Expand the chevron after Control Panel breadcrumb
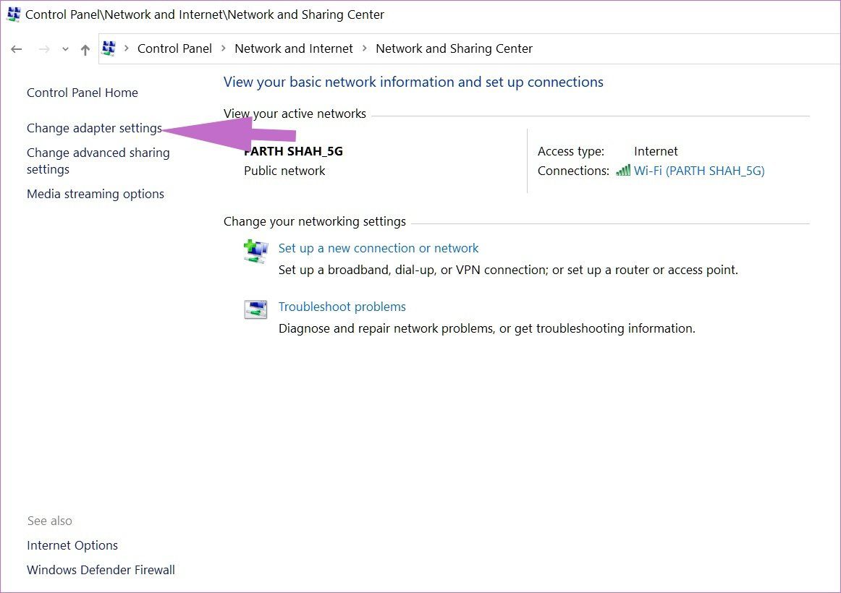The image size is (841, 593). click(x=223, y=48)
